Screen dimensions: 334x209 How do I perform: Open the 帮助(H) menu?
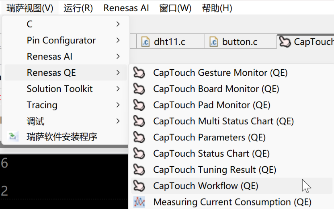point(217,8)
